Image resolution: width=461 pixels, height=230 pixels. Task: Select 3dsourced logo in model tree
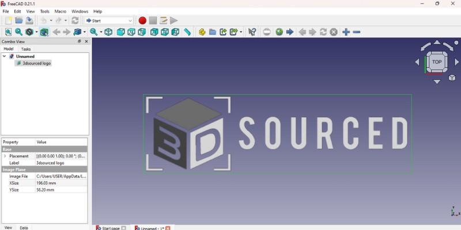click(x=37, y=63)
